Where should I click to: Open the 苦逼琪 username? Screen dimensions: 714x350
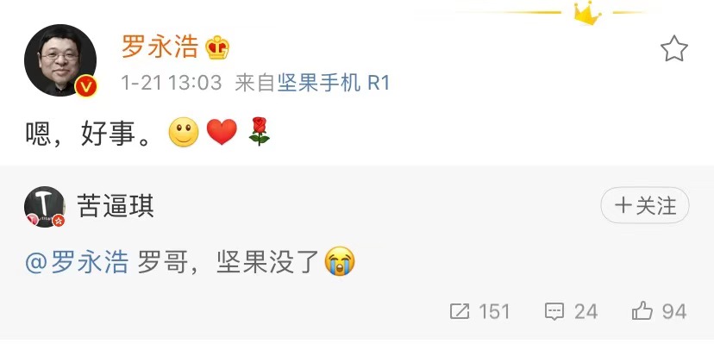pos(116,206)
